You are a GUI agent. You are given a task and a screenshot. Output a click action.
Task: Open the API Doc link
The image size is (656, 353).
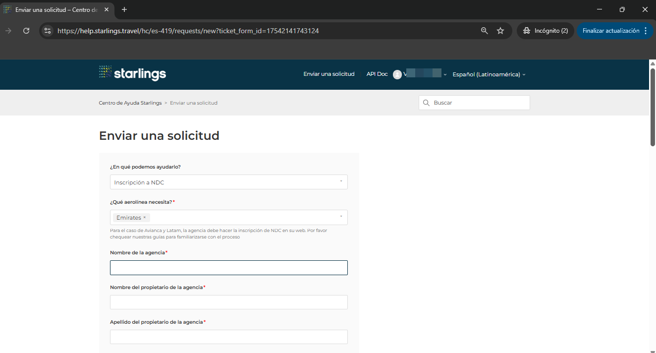pos(377,74)
